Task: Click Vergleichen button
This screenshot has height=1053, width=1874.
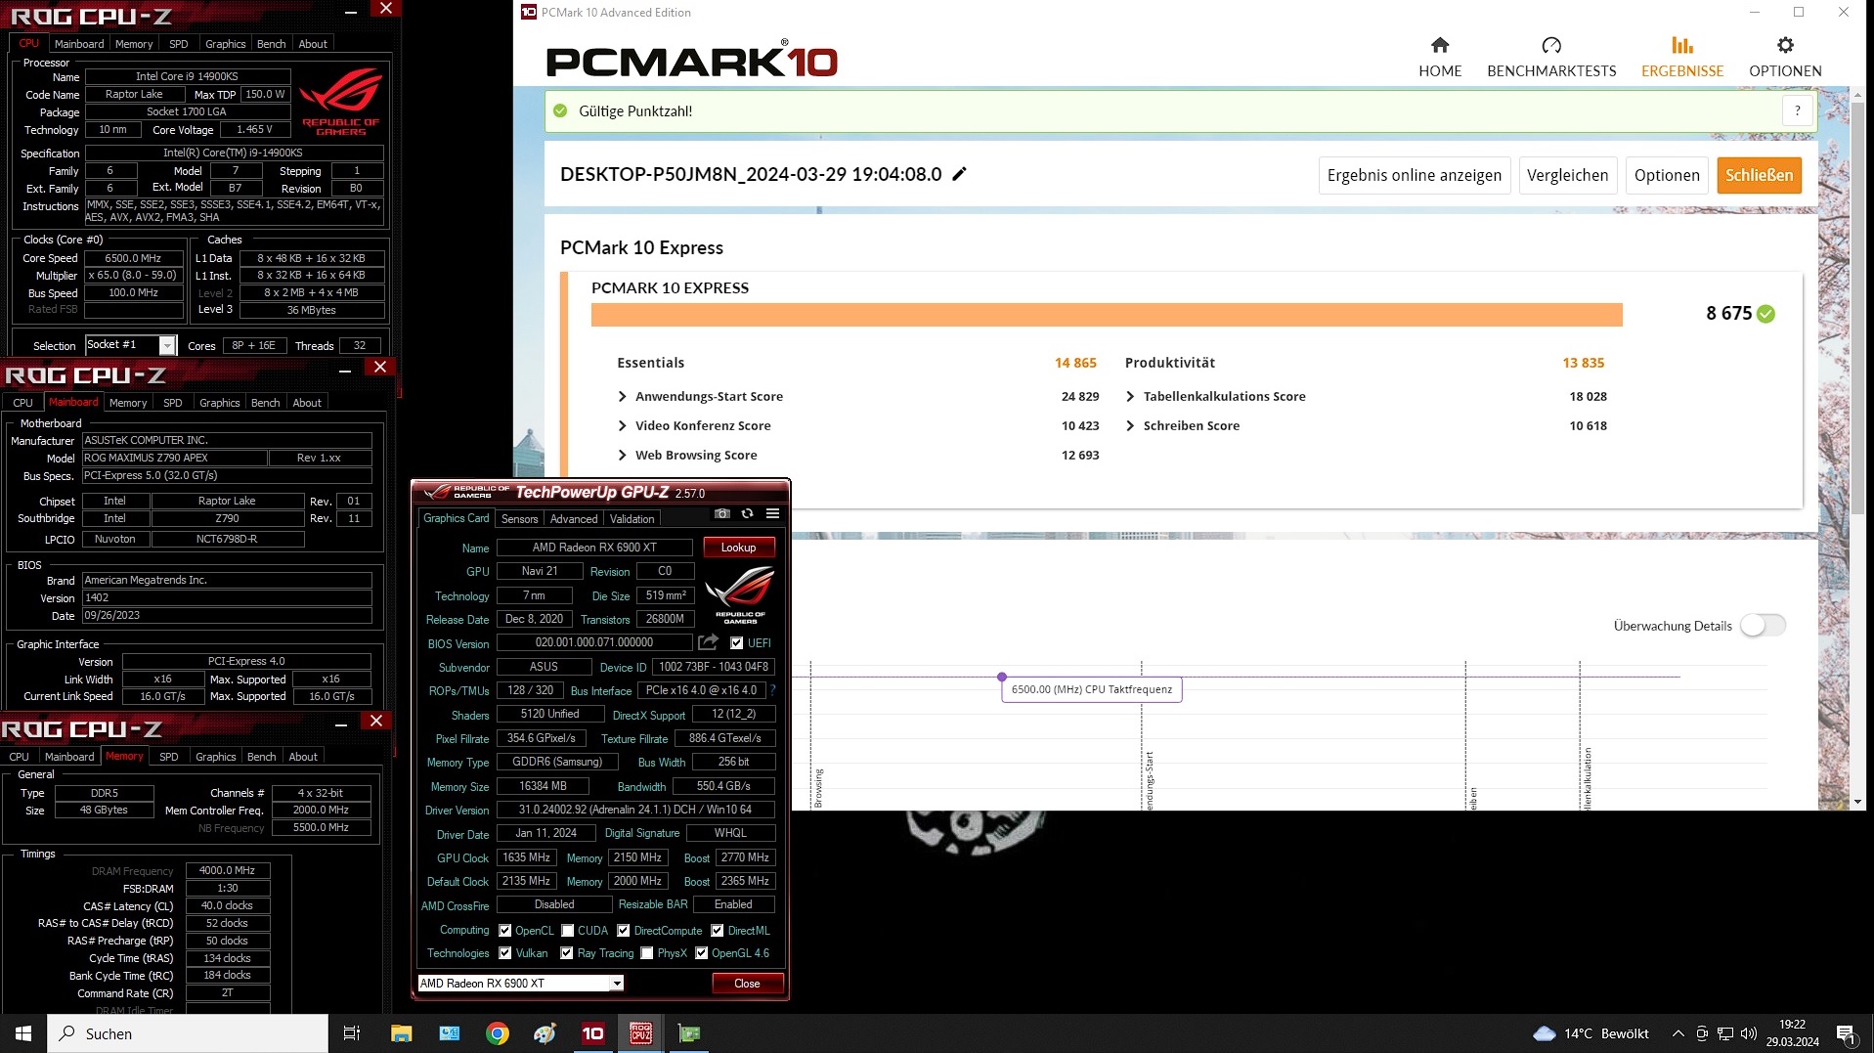Action: tap(1567, 175)
